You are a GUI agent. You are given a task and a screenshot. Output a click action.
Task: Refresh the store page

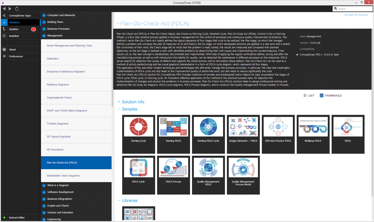click(x=17, y=9)
